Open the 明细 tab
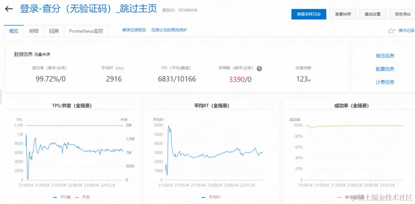Screen dimensions: 415x204 (33, 31)
